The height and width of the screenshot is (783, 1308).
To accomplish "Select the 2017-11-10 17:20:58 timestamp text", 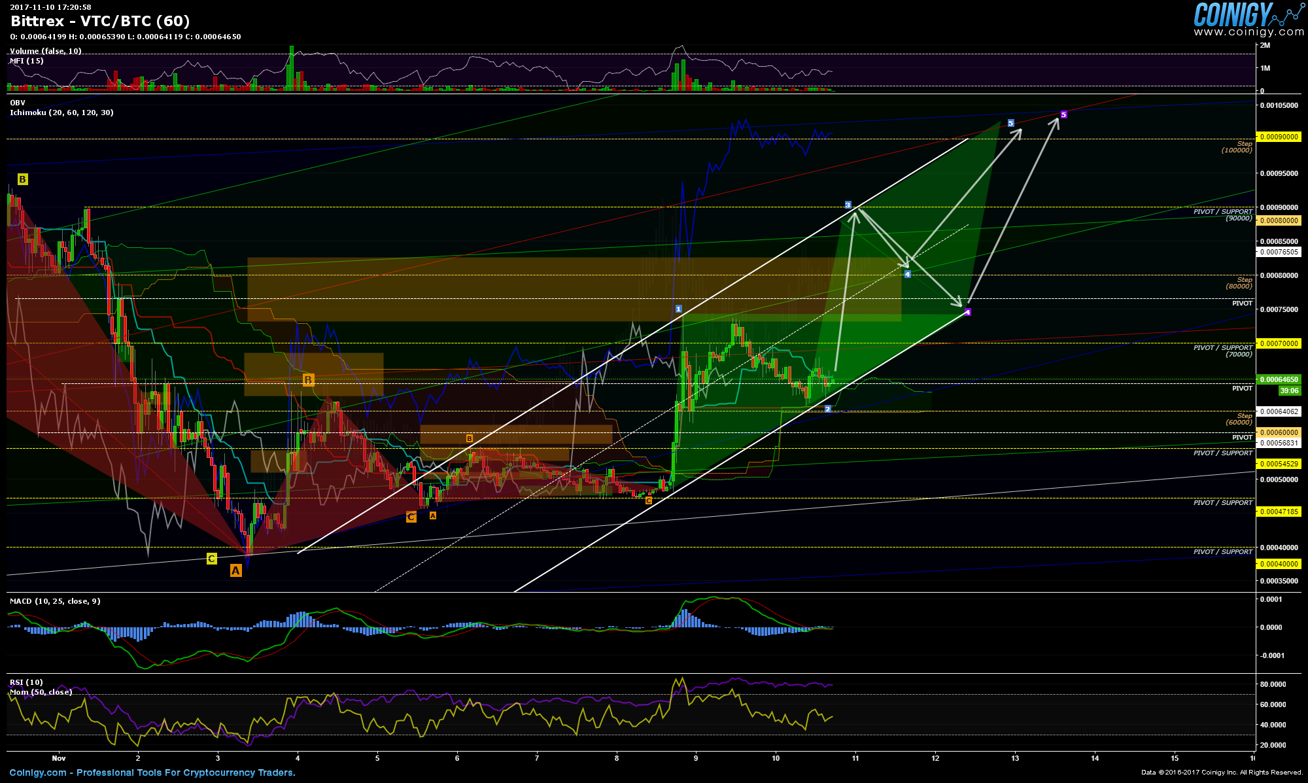I will tap(50, 7).
